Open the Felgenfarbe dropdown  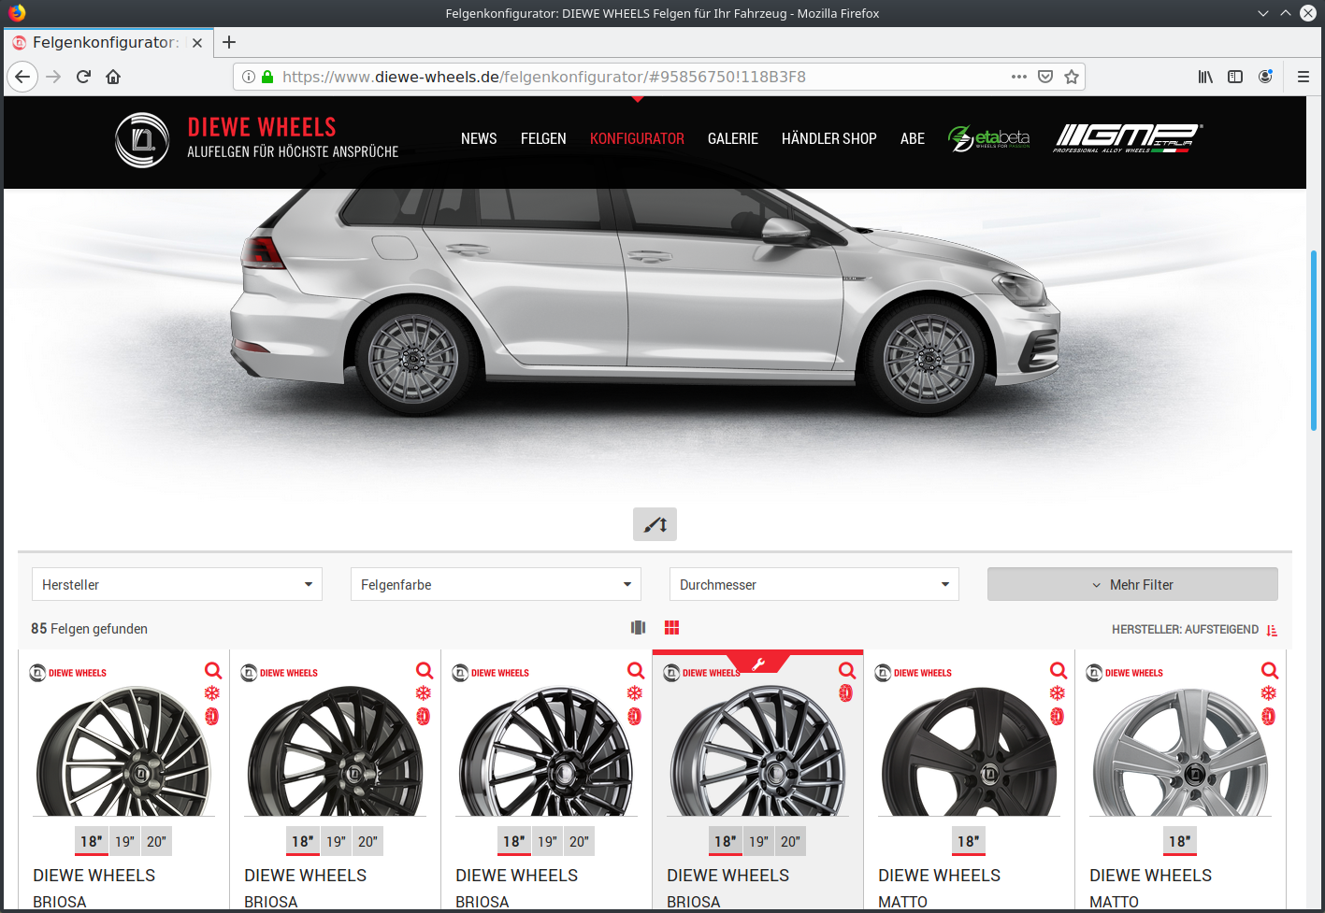pos(496,584)
